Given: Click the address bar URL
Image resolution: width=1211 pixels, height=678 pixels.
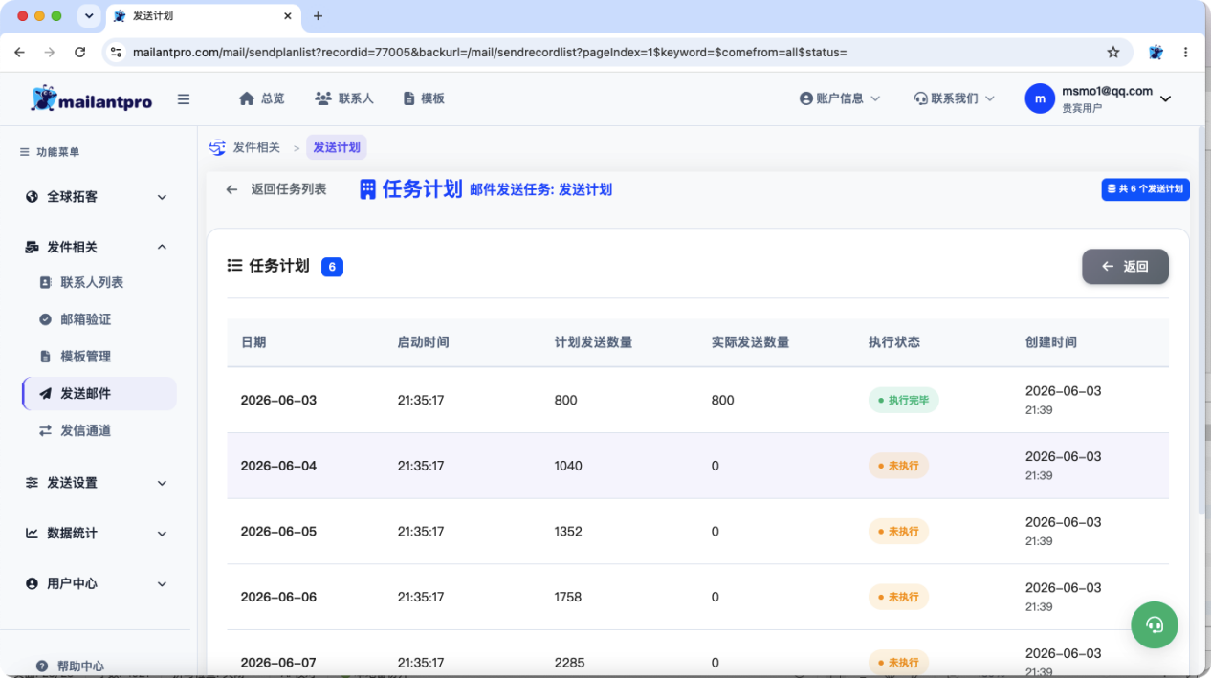Looking at the screenshot, I should click(x=489, y=53).
